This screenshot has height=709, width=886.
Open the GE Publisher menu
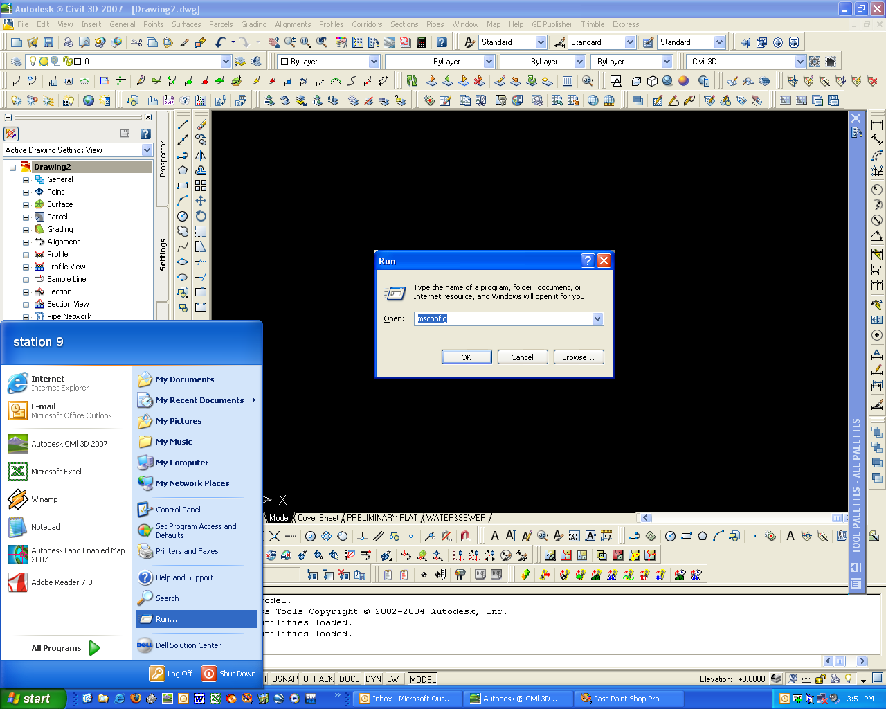coord(552,24)
